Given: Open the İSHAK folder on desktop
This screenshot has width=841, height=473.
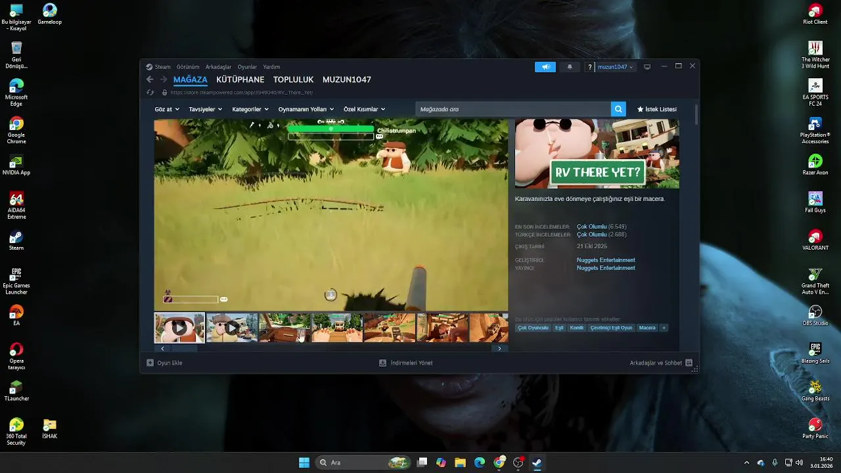Looking at the screenshot, I should click(x=50, y=428).
